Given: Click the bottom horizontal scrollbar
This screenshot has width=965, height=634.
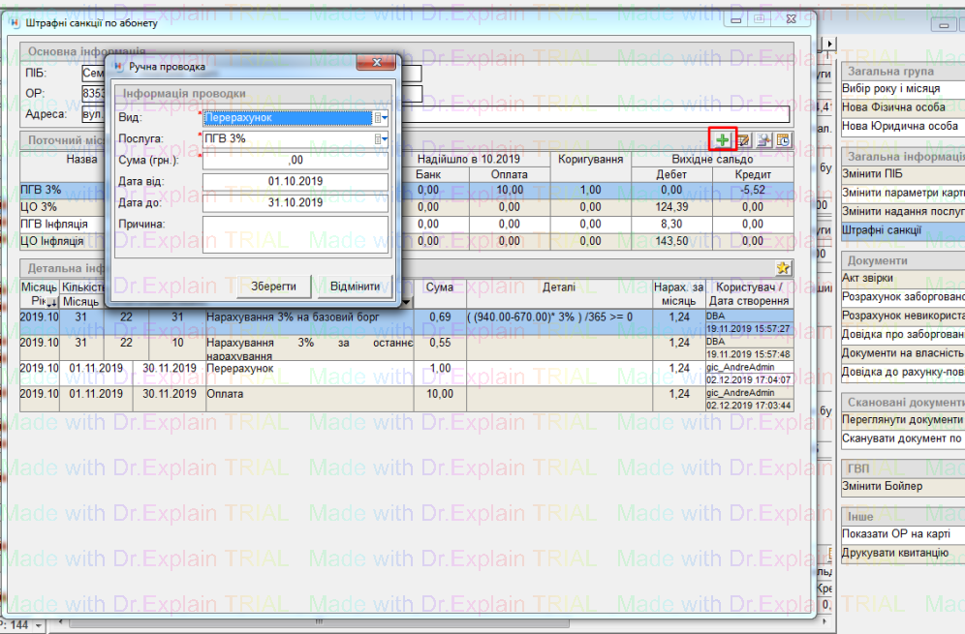Looking at the screenshot, I should tap(320, 624).
